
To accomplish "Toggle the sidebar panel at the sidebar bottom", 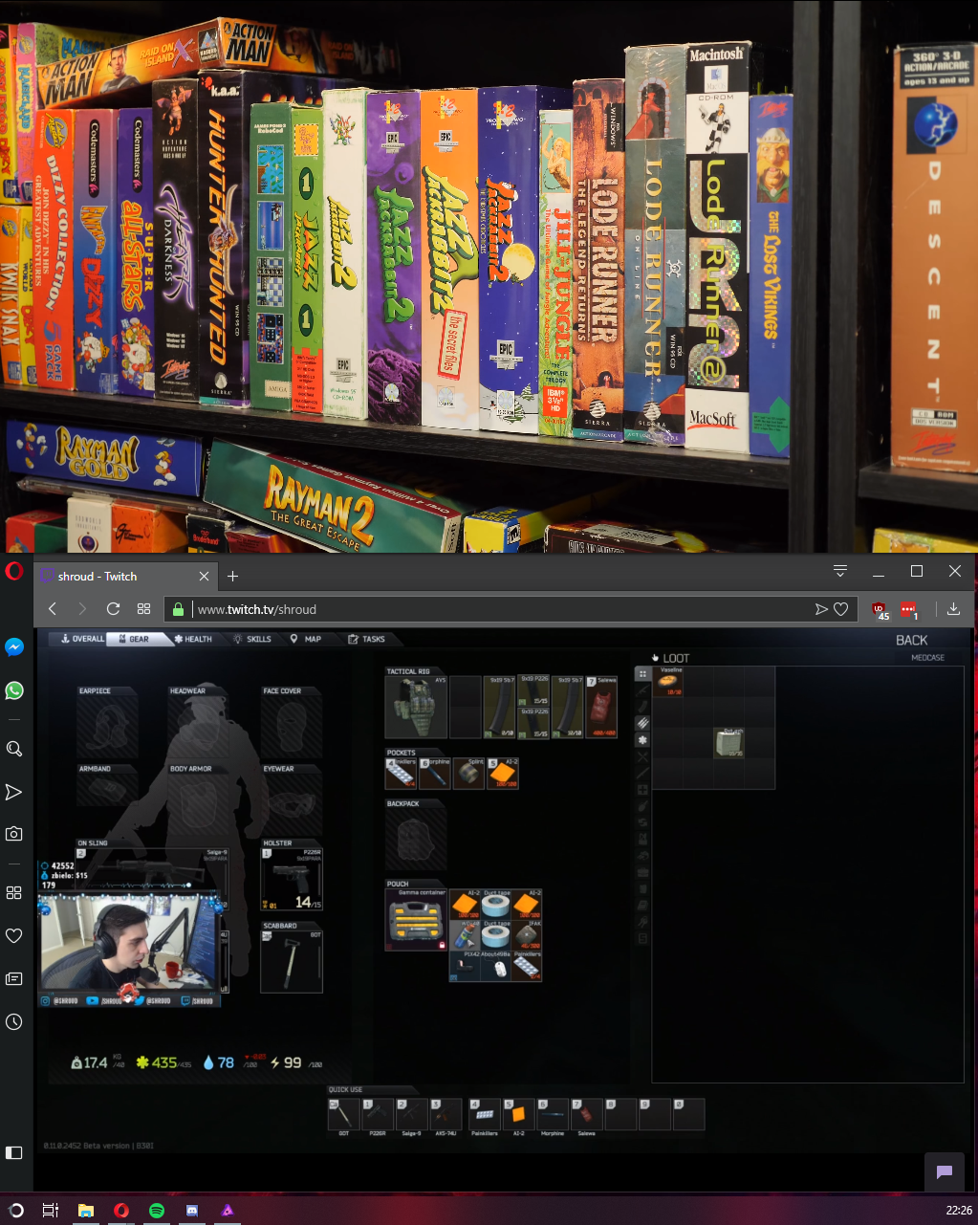I will click(x=13, y=1152).
